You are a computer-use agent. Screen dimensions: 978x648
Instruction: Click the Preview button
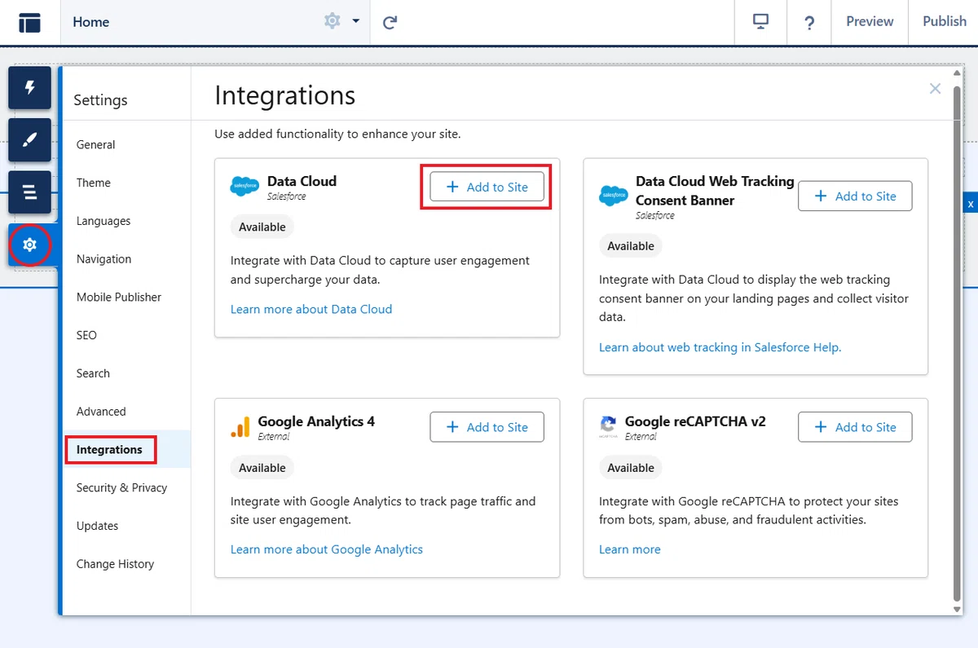[x=870, y=22]
